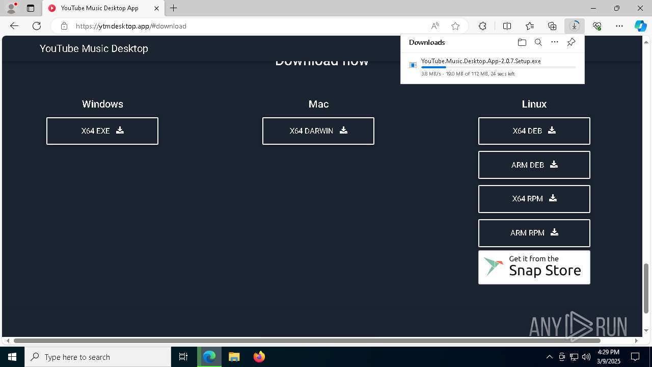This screenshot has width=652, height=367.
Task: Open File Explorer from the taskbar
Action: coord(234,357)
